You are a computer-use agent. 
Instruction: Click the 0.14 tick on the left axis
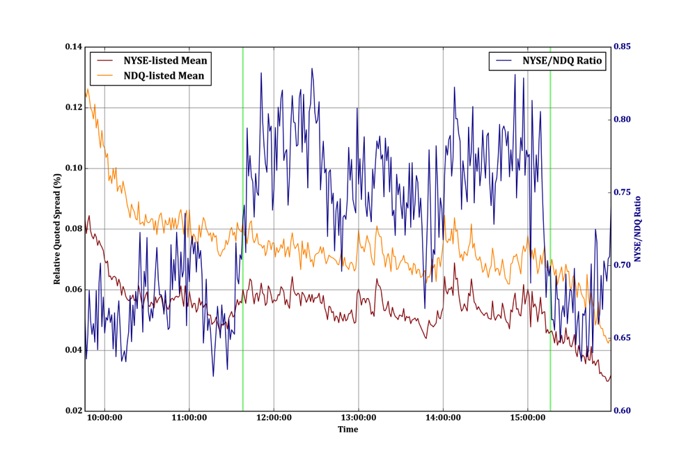74,47
